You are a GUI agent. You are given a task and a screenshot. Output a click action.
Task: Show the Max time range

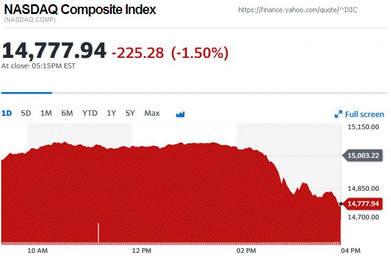152,113
